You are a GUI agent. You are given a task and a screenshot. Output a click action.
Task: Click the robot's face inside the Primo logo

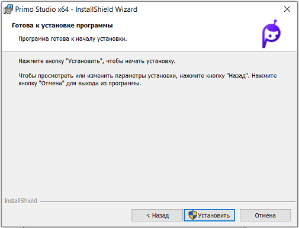(x=272, y=36)
